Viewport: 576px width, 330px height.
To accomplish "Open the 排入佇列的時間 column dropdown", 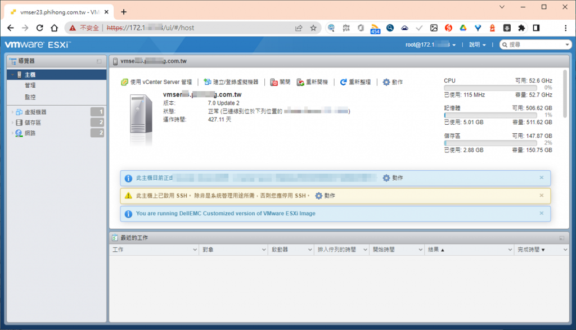I will 365,250.
